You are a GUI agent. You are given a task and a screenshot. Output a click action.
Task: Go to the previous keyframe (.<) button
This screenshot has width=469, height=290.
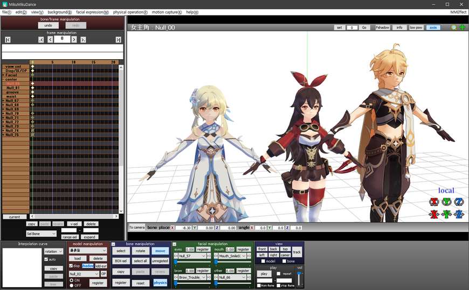(41, 40)
